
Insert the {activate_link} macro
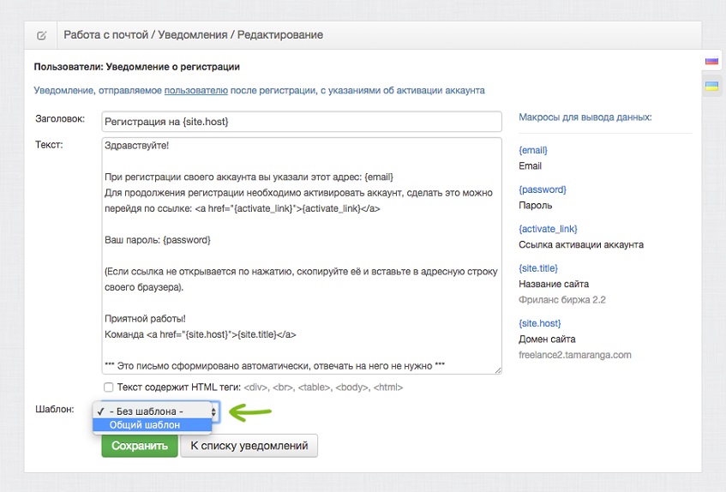tap(548, 229)
